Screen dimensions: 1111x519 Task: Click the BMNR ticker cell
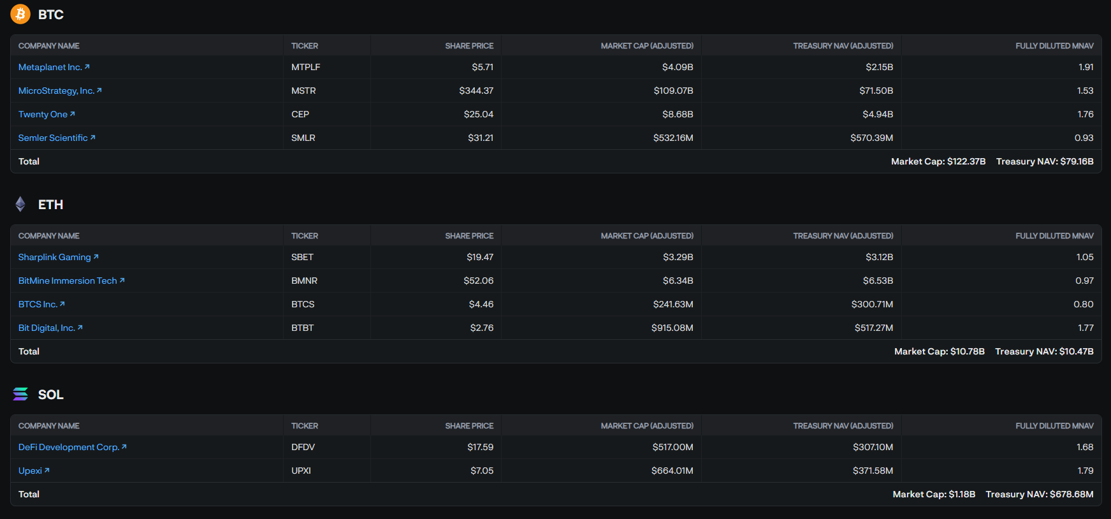[304, 281]
